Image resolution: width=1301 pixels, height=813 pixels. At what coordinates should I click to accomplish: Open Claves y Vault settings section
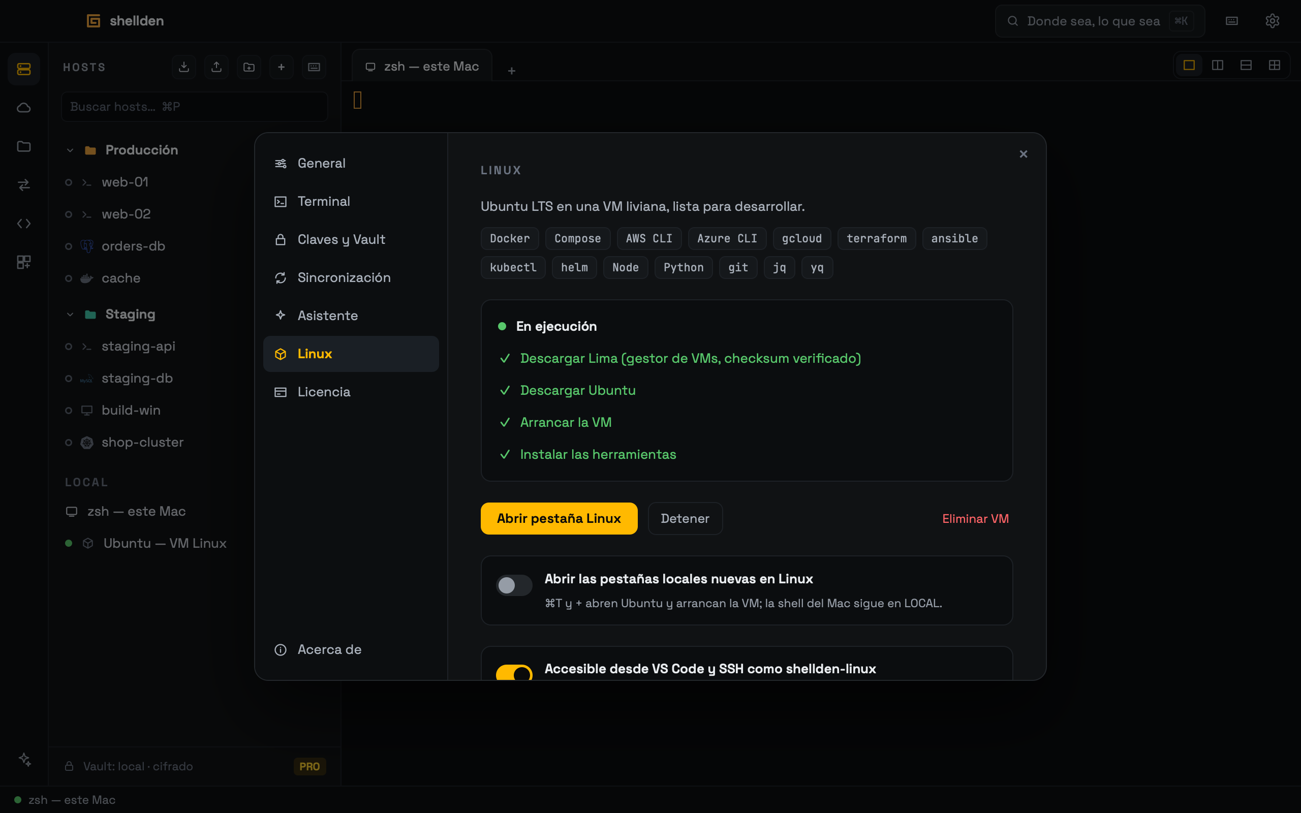[351, 240]
